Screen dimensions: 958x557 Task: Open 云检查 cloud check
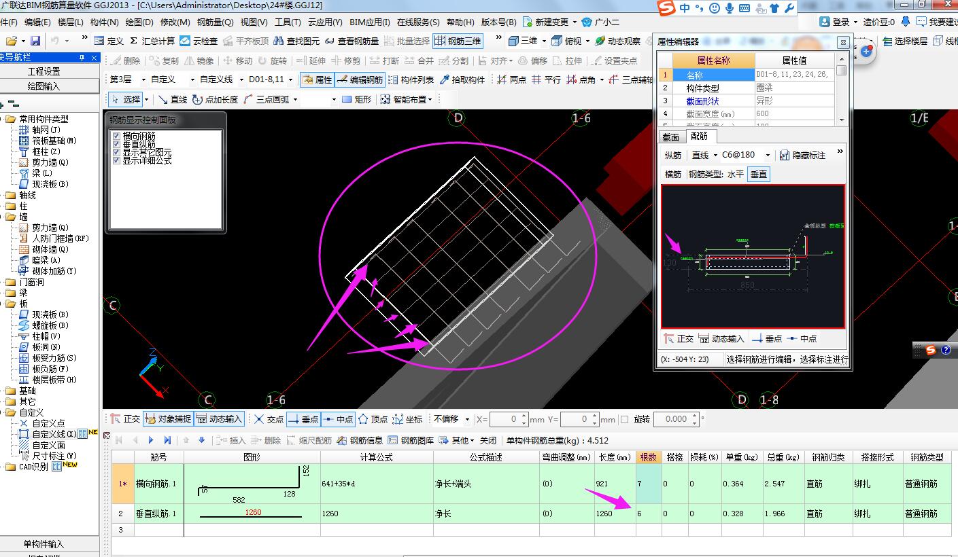199,41
